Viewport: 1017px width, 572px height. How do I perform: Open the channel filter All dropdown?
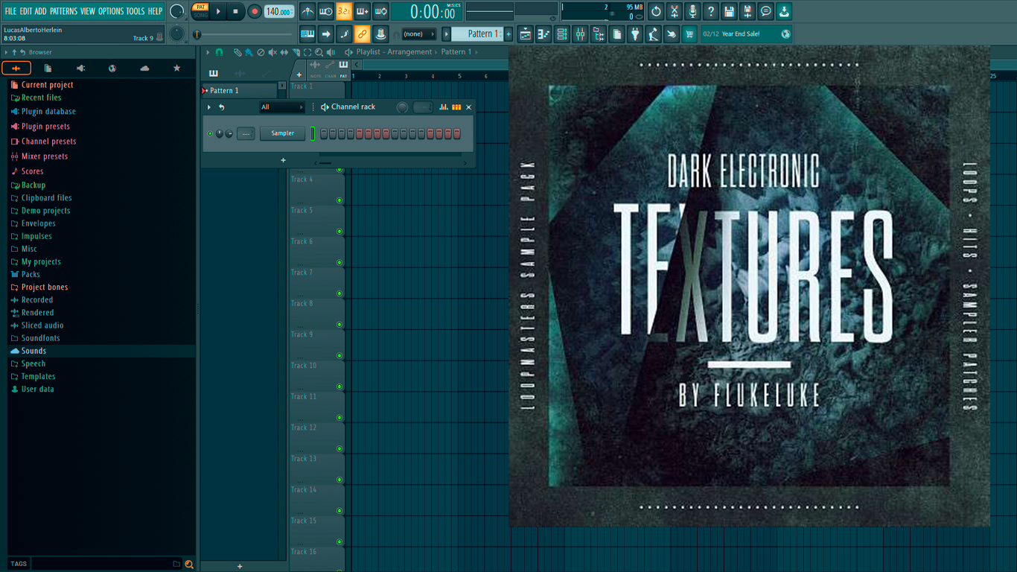(281, 107)
